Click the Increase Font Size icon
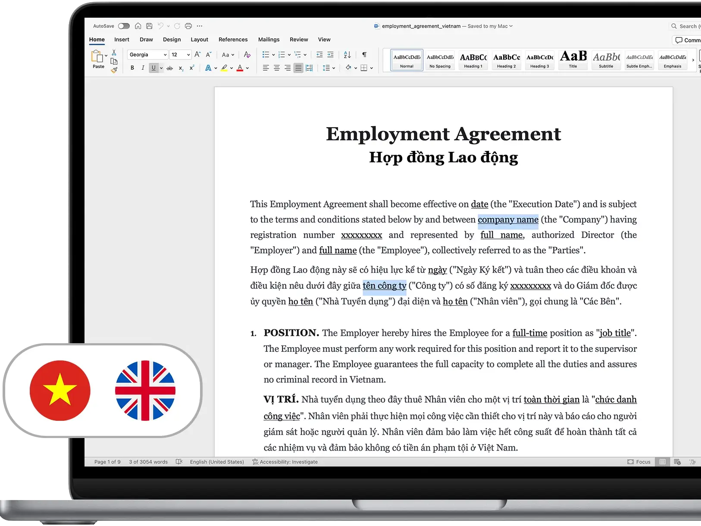The height and width of the screenshot is (526, 701). (x=197, y=55)
